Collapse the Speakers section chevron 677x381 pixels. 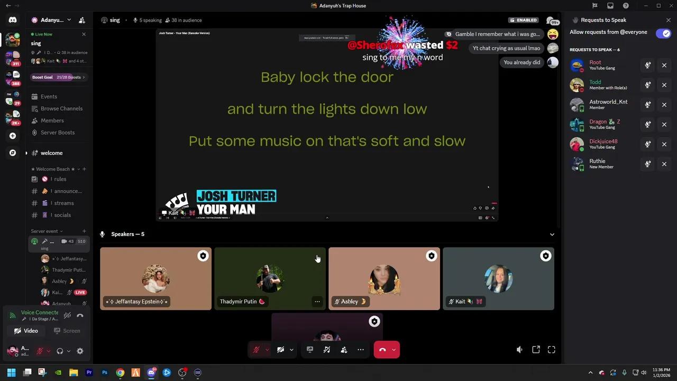pyautogui.click(x=552, y=234)
